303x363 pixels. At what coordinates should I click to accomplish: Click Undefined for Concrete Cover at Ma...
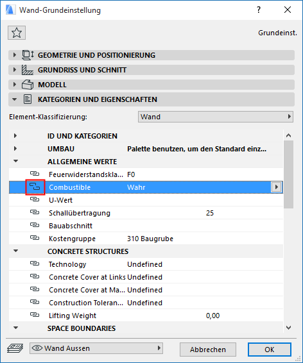(145, 290)
